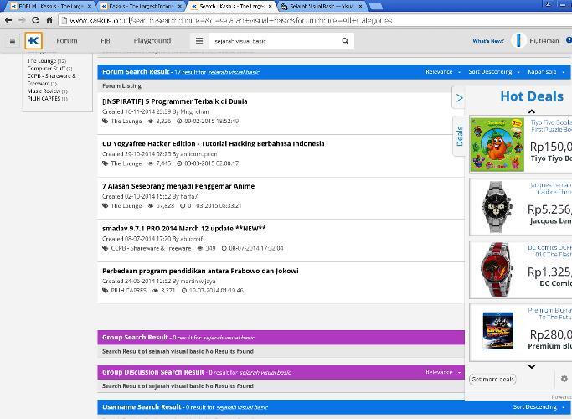The image size is (572, 419).
Task: Open the FJB navigation menu
Action: (106, 40)
